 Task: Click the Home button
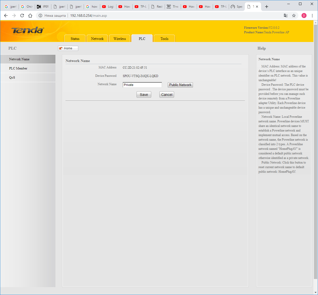point(68,48)
